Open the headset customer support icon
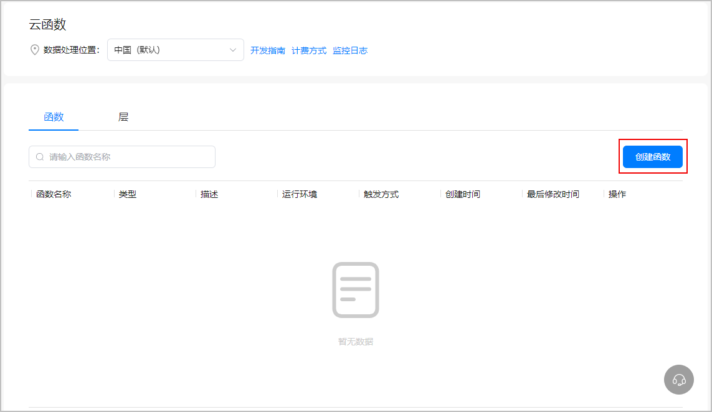The width and height of the screenshot is (712, 412). 679,380
